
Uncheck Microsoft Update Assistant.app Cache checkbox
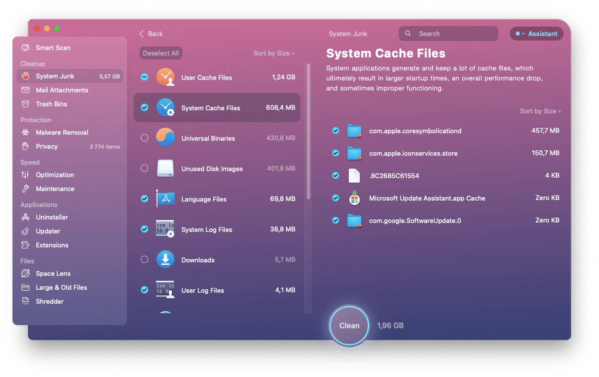(x=336, y=198)
